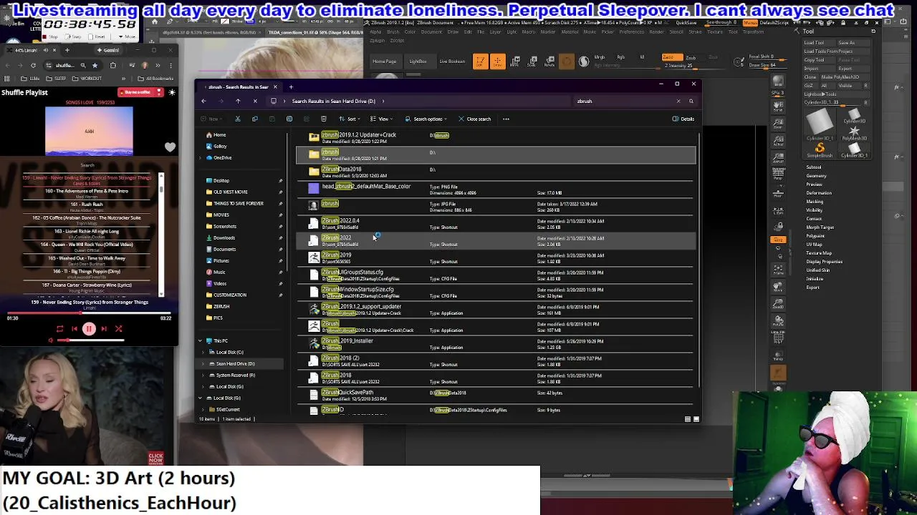The image size is (917, 515).
Task: Select ZBrush_2019.1.2_support_updater application
Action: (495, 309)
